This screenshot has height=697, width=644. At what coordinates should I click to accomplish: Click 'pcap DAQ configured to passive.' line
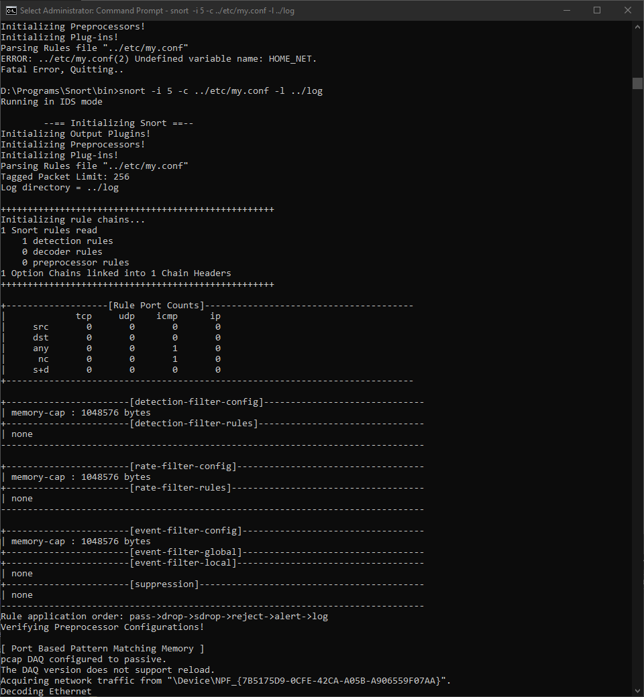click(84, 659)
